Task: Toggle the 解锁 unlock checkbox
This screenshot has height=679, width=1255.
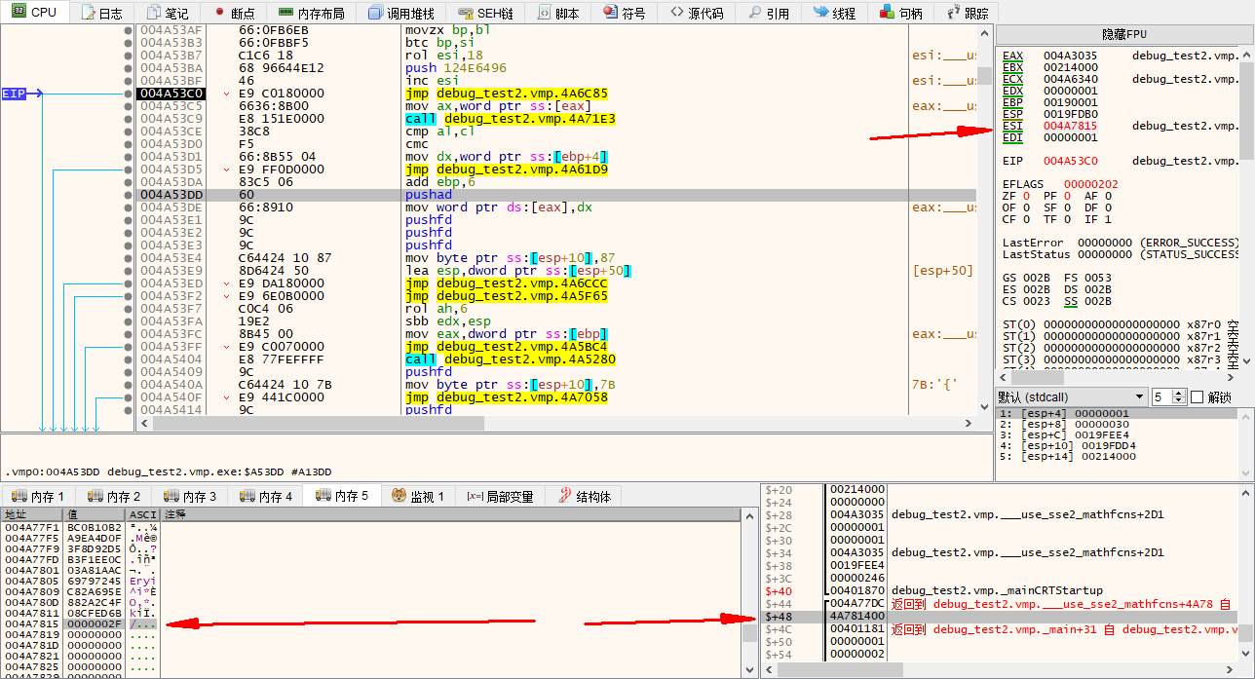Action: point(1198,396)
